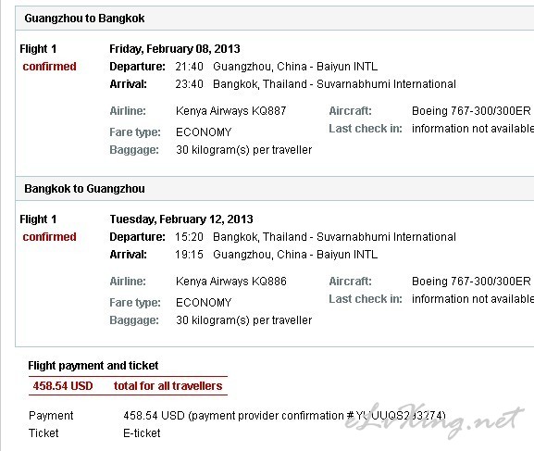Click the return flight's 30 kilogram baggage allowance
This screenshot has height=451, width=534.
click(x=243, y=320)
